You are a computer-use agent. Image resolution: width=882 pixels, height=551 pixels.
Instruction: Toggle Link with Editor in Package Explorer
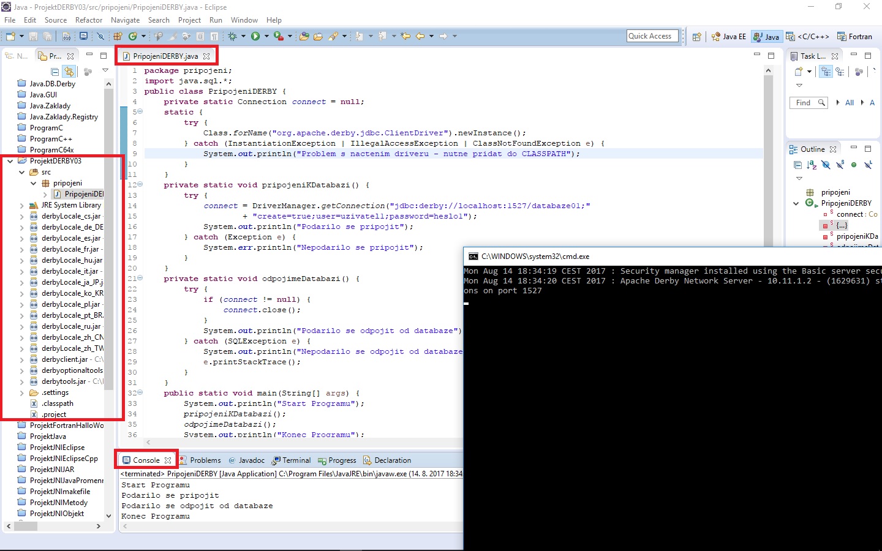[x=69, y=72]
